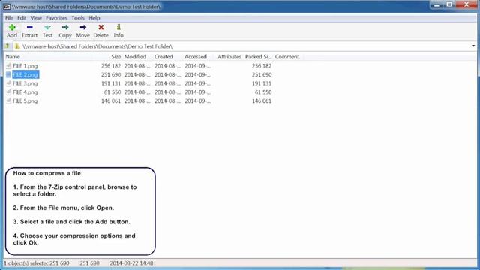Viewport: 480px width, 270px height.
Task: Sort by the Accessed column header
Action: 196,57
